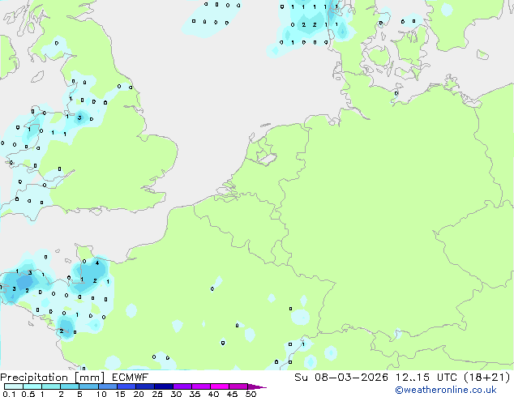Click the '12..15 UTC' time label
The image size is (514, 397).
point(426,378)
